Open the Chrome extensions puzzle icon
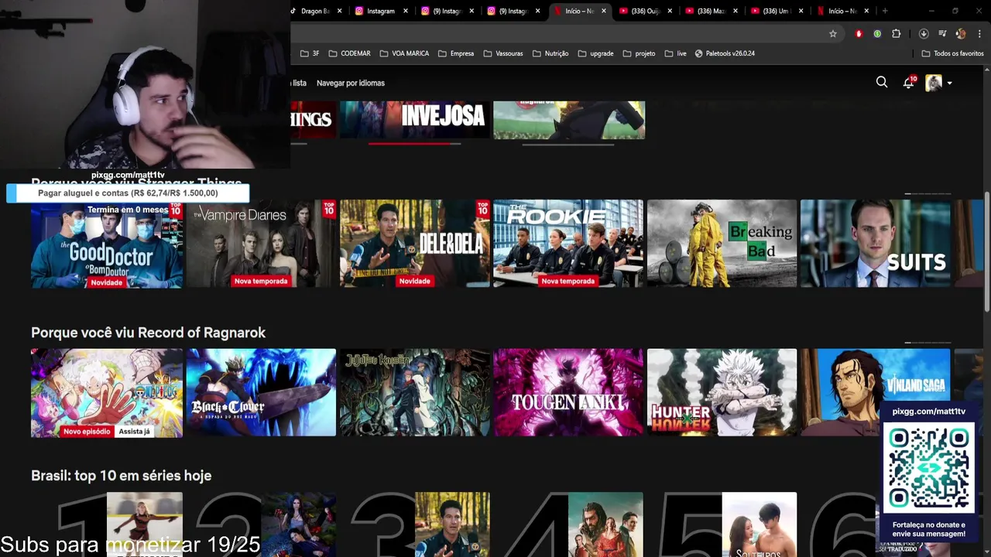991x557 pixels. point(897,33)
